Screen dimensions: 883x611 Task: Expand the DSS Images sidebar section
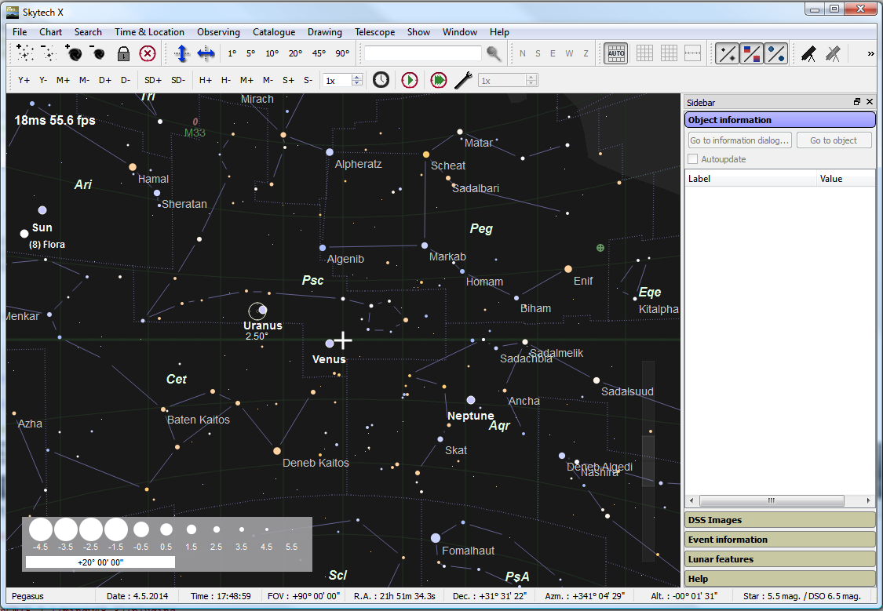pyautogui.click(x=780, y=520)
